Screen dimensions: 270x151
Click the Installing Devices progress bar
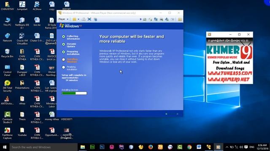pyautogui.click(x=74, y=93)
